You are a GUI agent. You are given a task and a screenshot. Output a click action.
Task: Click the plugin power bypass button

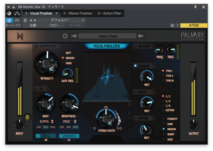[9, 21]
